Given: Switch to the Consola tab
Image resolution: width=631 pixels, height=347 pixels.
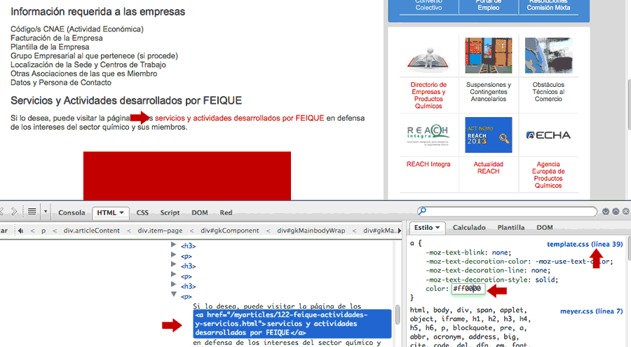Looking at the screenshot, I should pos(72,213).
